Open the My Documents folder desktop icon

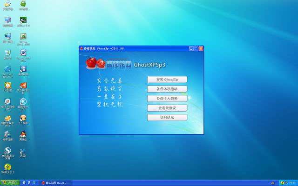(7, 5)
